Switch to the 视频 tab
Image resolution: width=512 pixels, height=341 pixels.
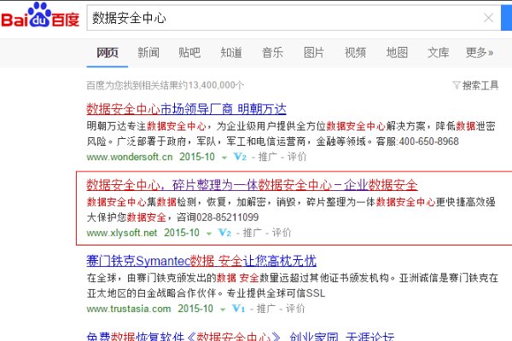point(355,53)
